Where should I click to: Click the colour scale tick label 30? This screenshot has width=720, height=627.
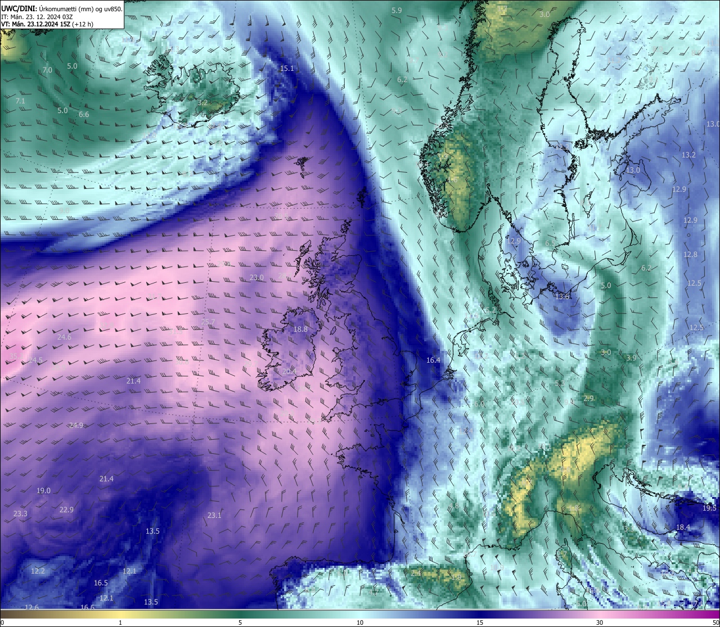[x=600, y=623]
